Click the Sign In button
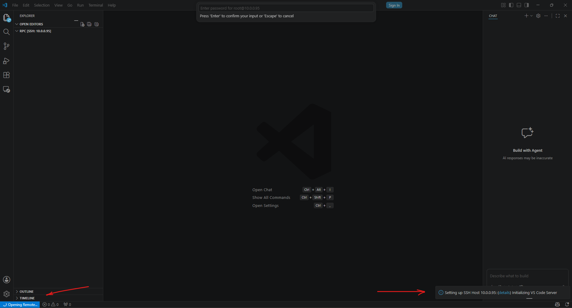Image resolution: width=572 pixels, height=308 pixels. click(394, 5)
